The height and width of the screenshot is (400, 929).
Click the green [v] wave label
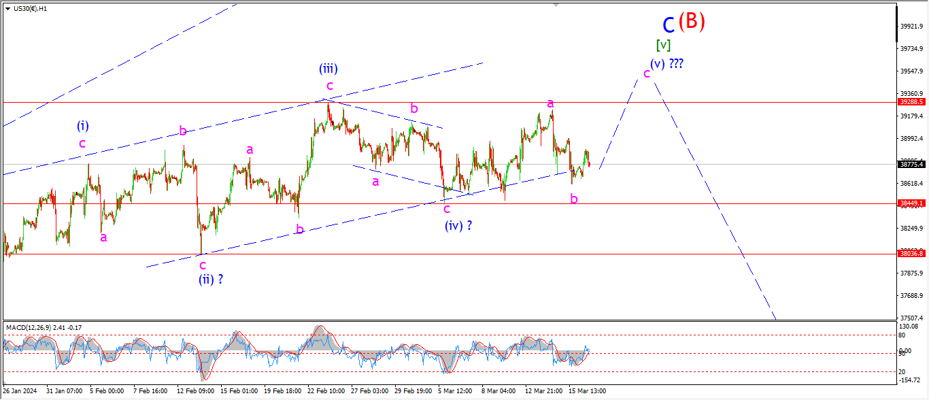click(x=663, y=45)
